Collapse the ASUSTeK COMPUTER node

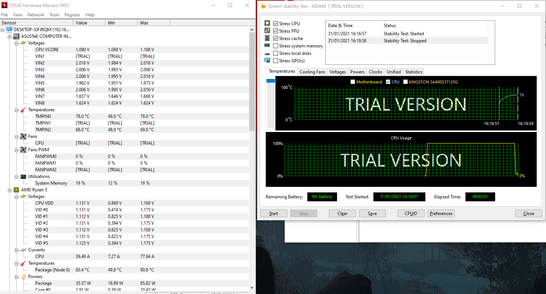pos(10,36)
